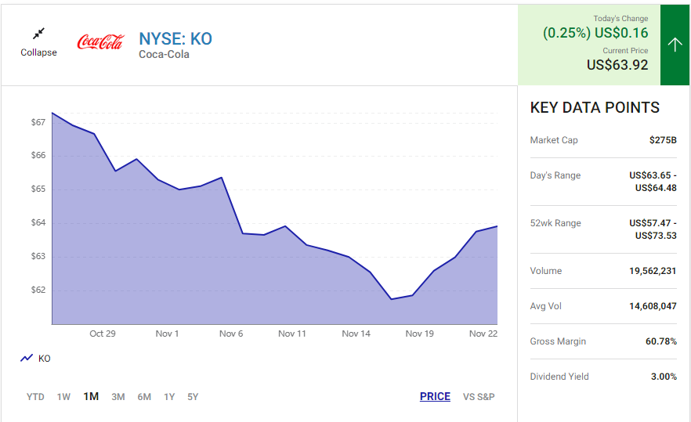Select the 6M time range
Screen dimensions: 691x422
(x=144, y=397)
